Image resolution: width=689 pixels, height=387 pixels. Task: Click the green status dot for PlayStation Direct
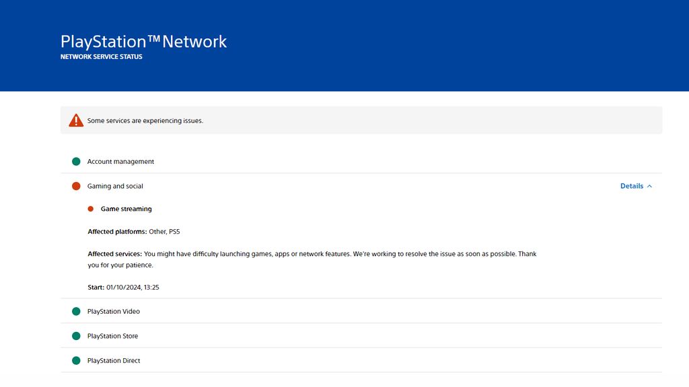click(75, 360)
